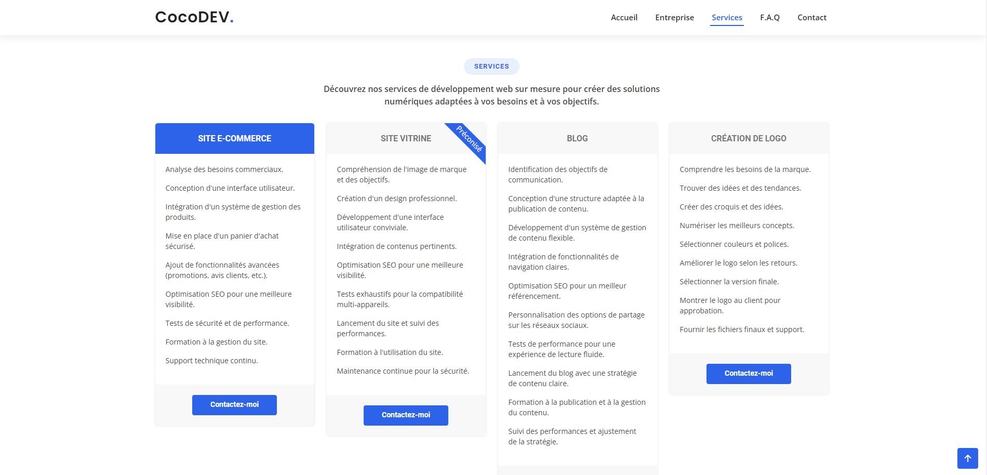Navigate to Contact in the header
This screenshot has width=987, height=475.
[811, 18]
